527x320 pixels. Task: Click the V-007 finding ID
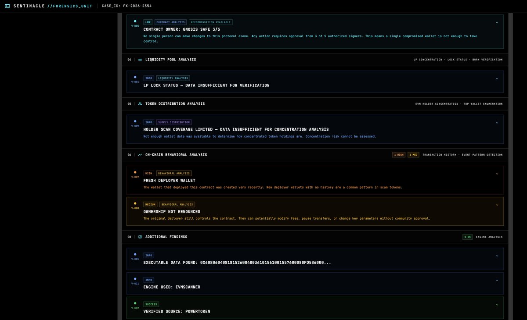pyautogui.click(x=135, y=177)
